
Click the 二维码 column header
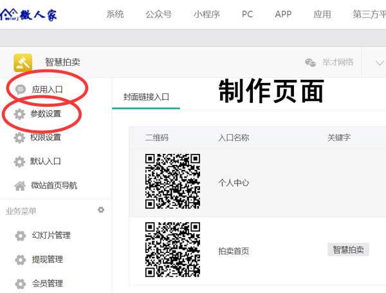click(x=156, y=138)
